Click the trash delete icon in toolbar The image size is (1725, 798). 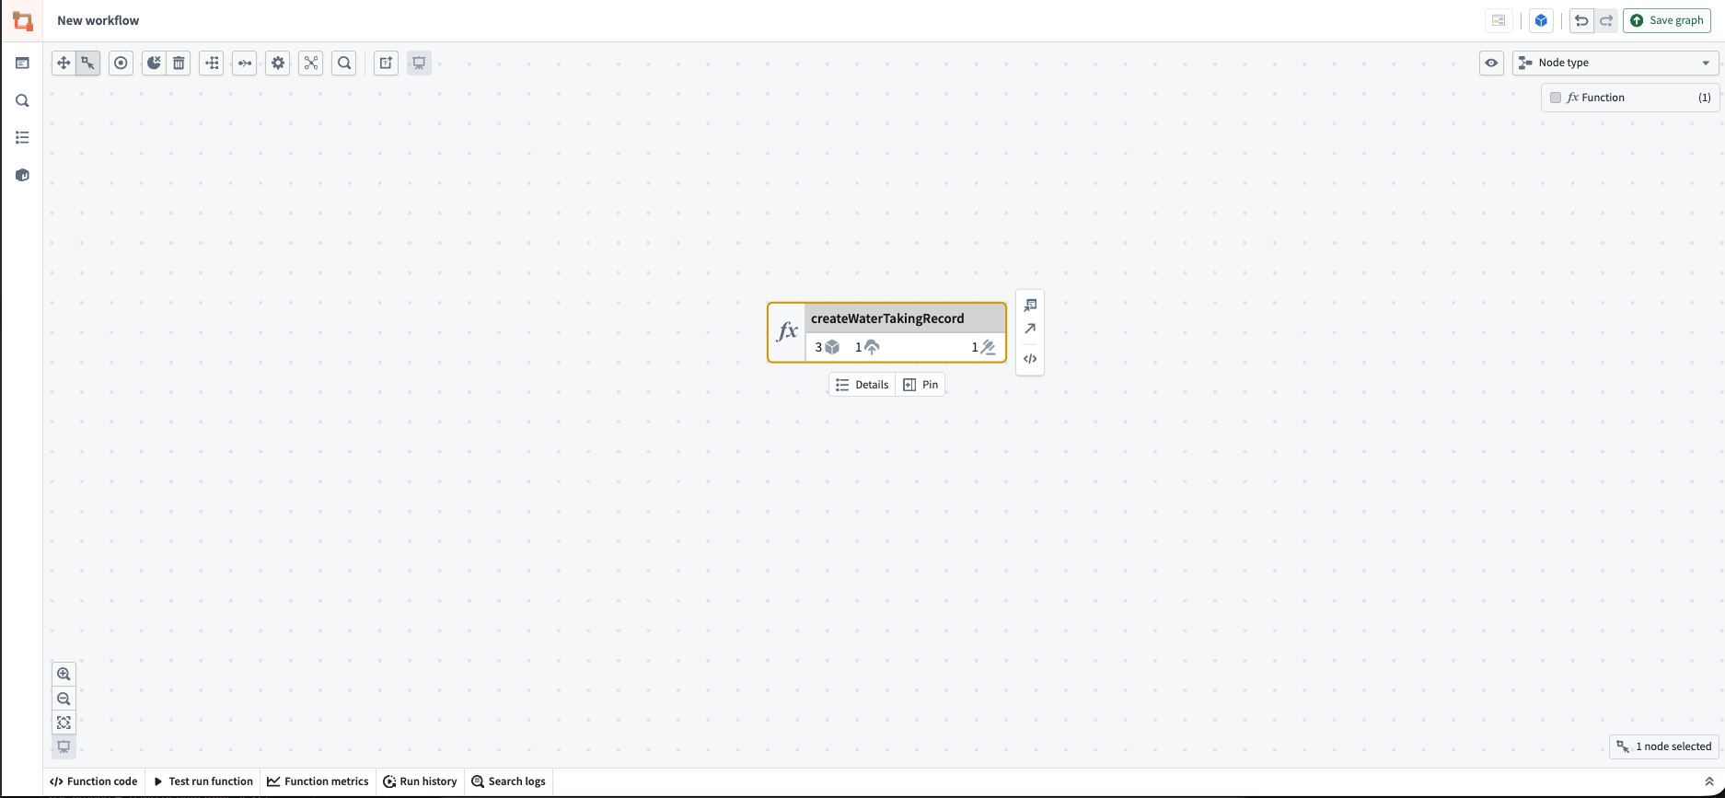(x=179, y=63)
